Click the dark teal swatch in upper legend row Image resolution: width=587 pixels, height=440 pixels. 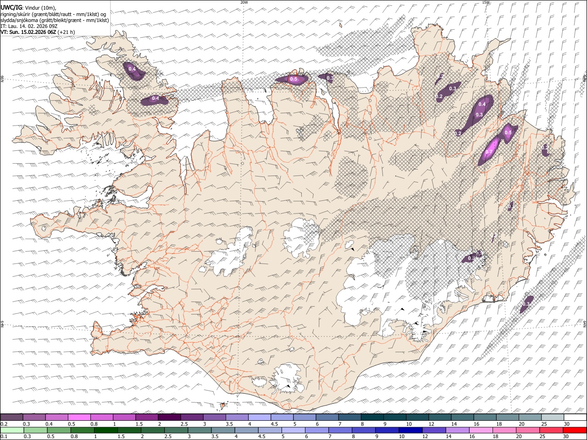(372, 418)
